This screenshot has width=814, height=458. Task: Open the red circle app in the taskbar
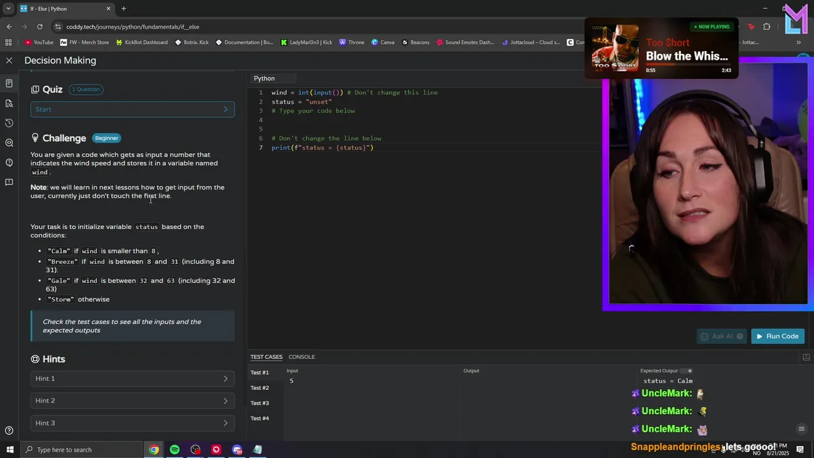[x=216, y=450]
